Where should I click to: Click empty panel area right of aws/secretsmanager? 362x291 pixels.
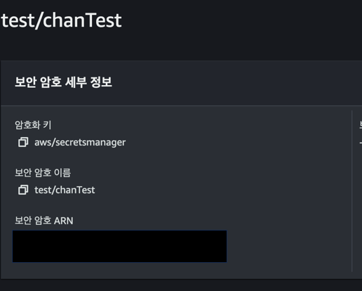coord(234,143)
